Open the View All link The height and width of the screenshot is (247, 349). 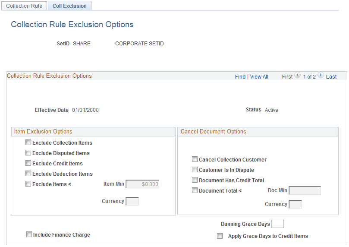point(259,77)
